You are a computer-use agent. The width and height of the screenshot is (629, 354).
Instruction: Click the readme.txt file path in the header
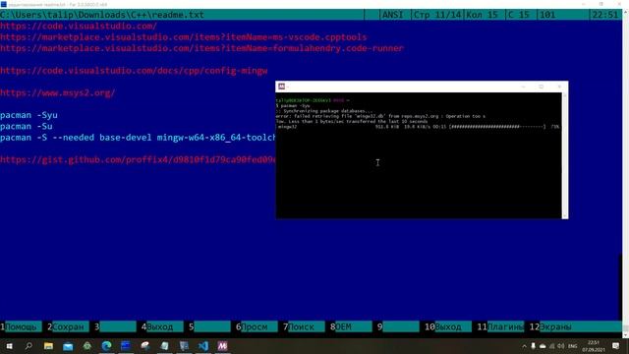102,15
